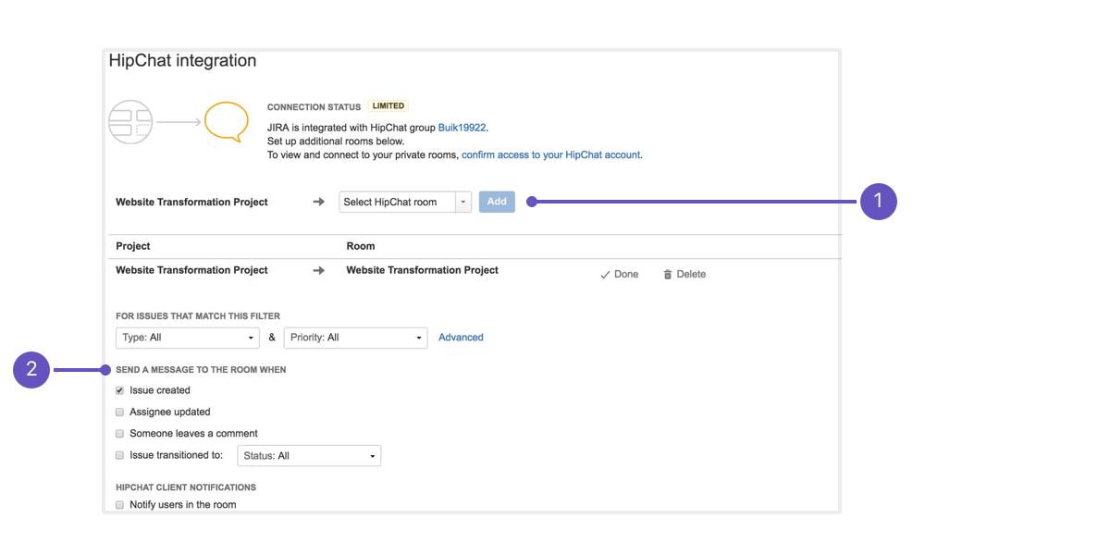Open the Buik19922 HipChat group link
The image size is (1110, 555).
pos(462,128)
